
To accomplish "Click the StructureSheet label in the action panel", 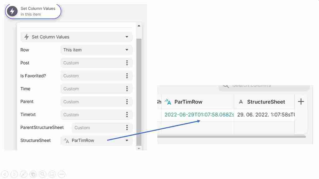I will [36, 140].
